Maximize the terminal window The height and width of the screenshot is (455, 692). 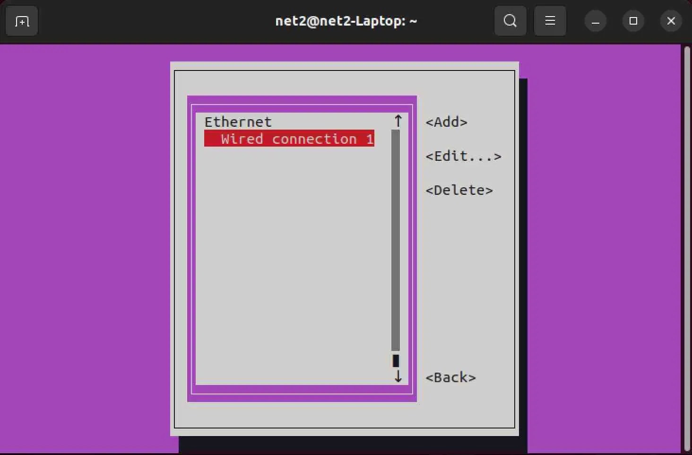click(x=633, y=21)
